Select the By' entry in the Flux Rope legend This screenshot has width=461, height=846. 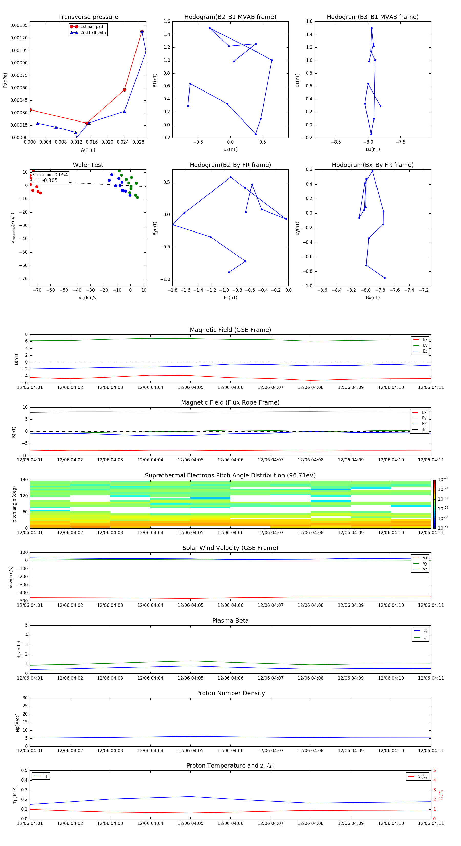pyautogui.click(x=420, y=418)
